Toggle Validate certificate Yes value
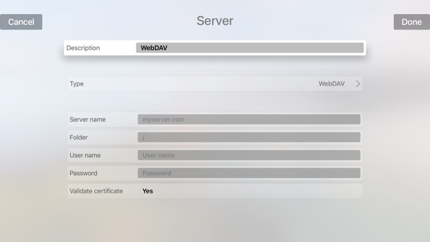This screenshot has width=430, height=242. coord(148,191)
